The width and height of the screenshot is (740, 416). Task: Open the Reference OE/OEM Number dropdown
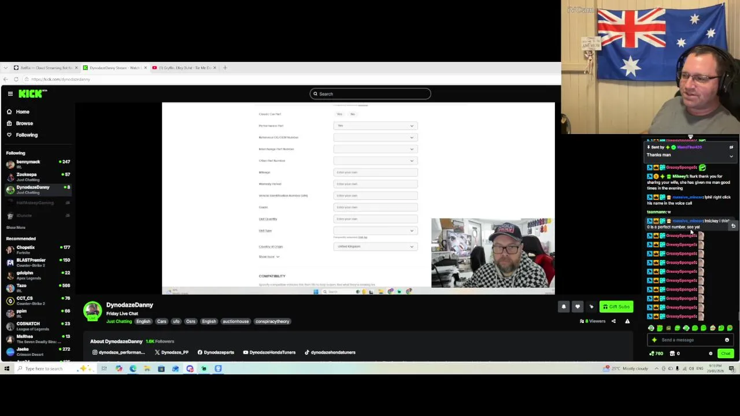point(375,138)
